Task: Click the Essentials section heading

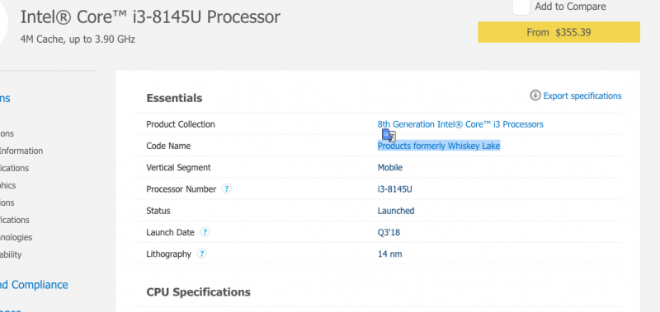Action: [174, 98]
